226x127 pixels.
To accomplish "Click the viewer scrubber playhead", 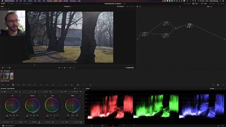I will [35, 65].
